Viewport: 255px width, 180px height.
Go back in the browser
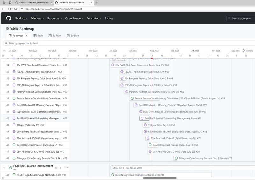click(4, 9)
